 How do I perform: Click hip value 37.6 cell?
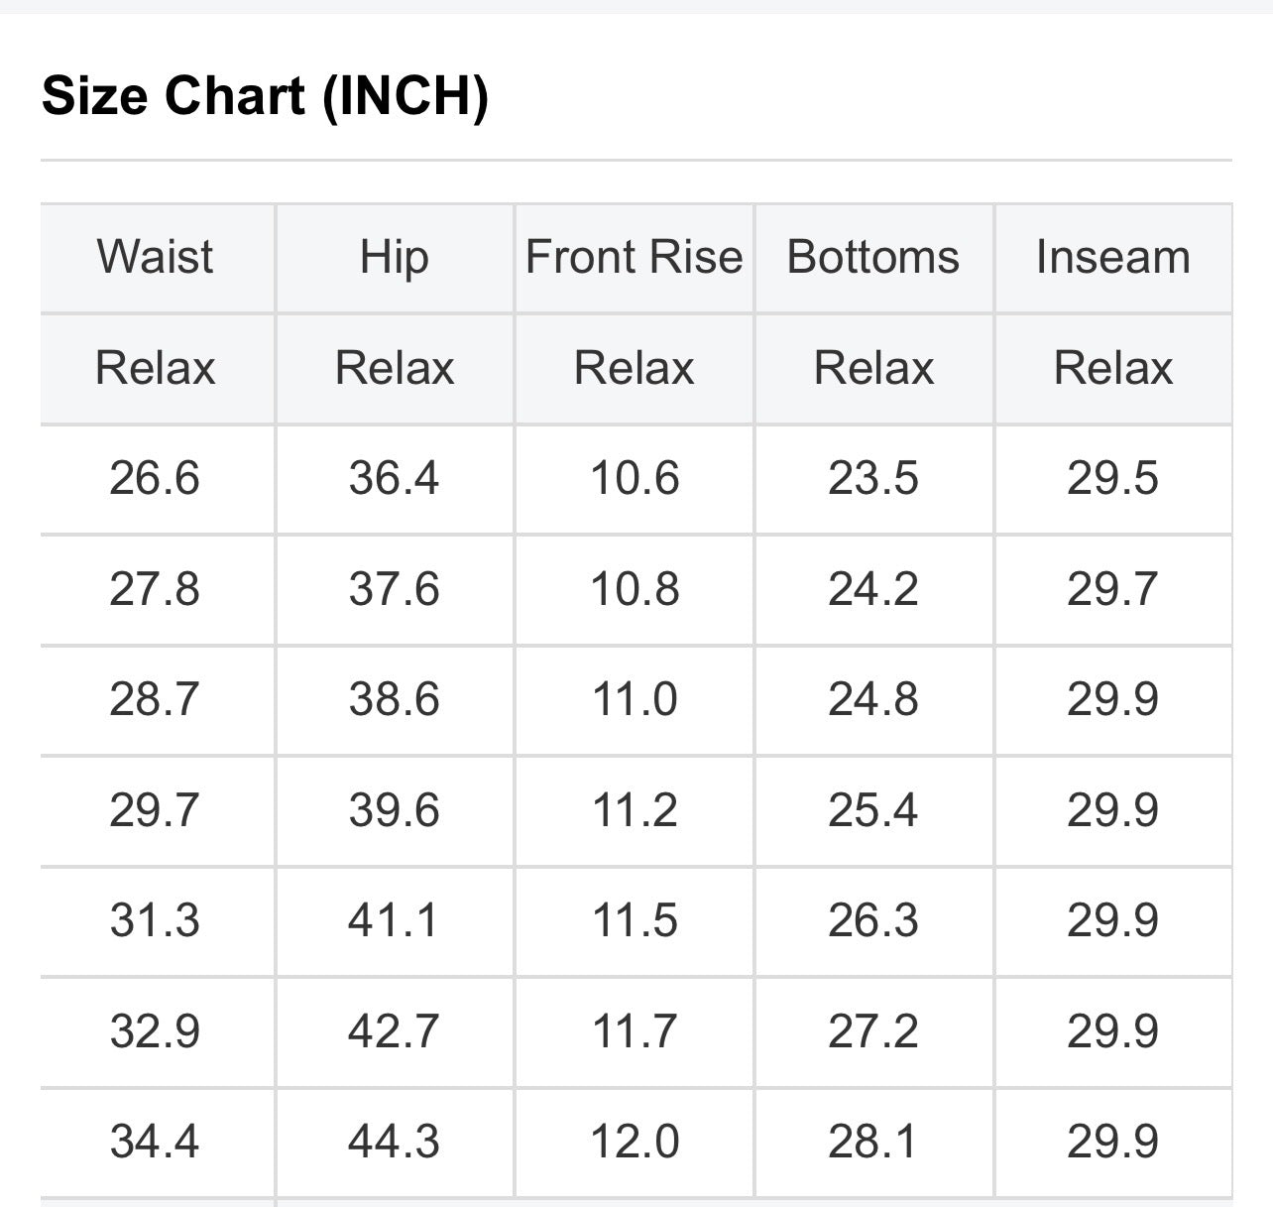(394, 589)
